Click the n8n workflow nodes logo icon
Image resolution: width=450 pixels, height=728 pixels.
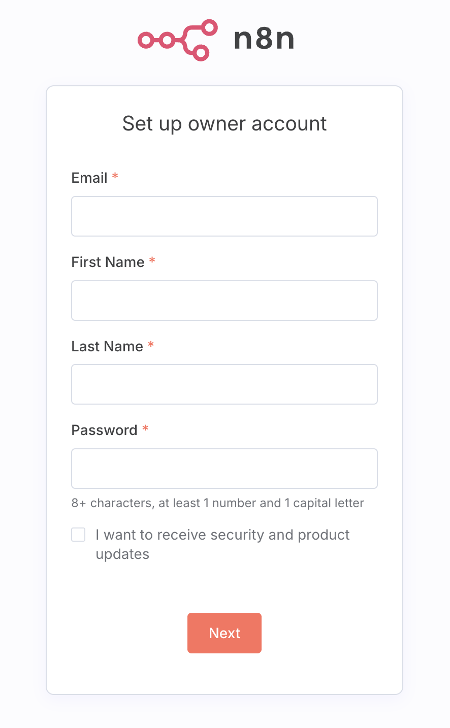tap(178, 40)
